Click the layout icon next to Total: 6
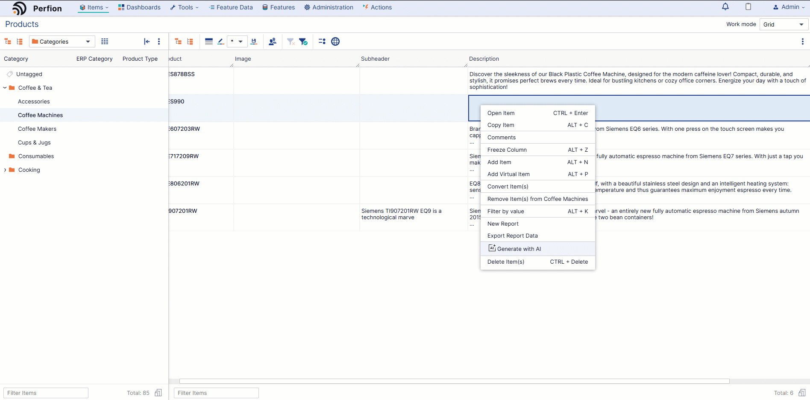Viewport: 810px width, 400px height. pos(802,393)
